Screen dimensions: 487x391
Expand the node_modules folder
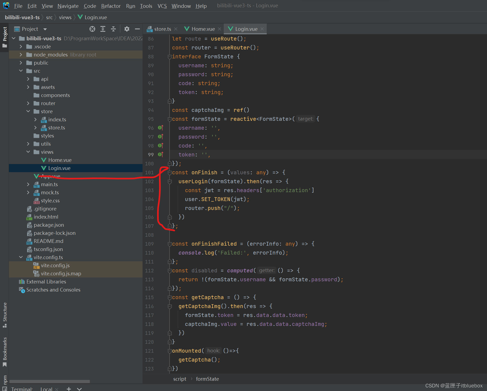pyautogui.click(x=21, y=55)
